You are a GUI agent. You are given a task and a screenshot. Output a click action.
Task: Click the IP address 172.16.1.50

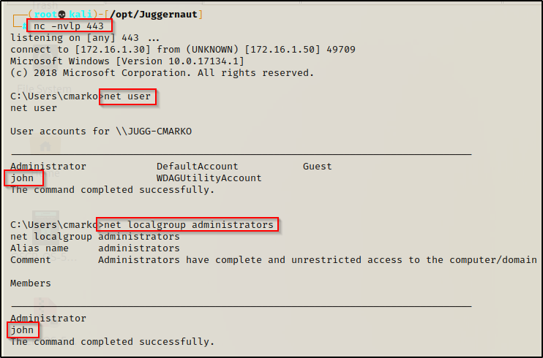(x=282, y=50)
